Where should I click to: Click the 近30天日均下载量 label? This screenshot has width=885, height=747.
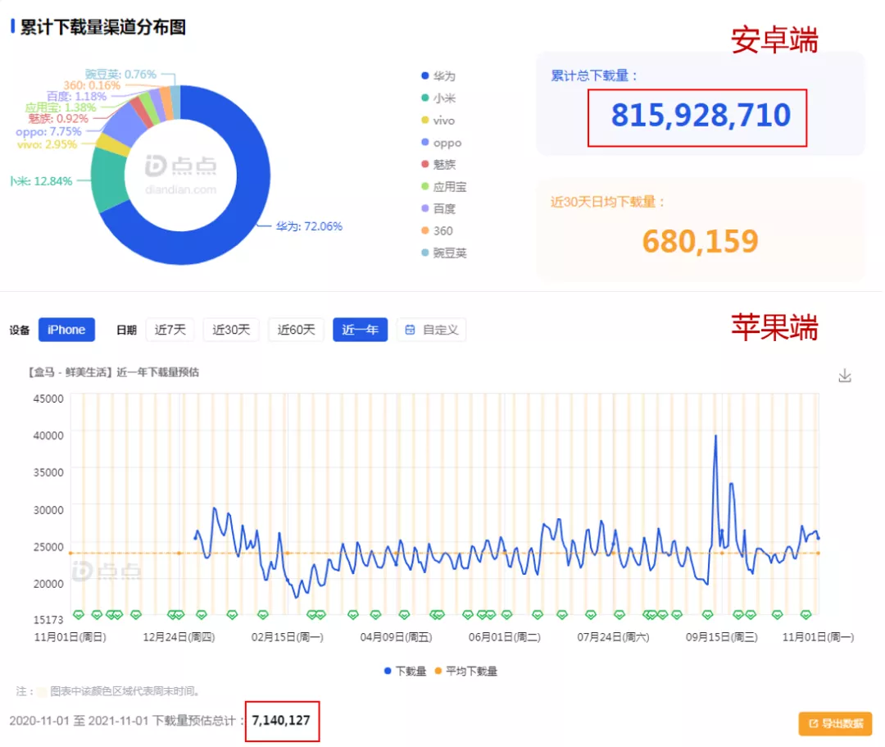pos(608,202)
